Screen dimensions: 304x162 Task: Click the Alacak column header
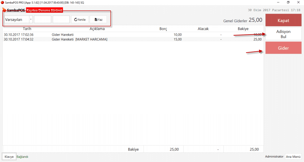point(203,29)
